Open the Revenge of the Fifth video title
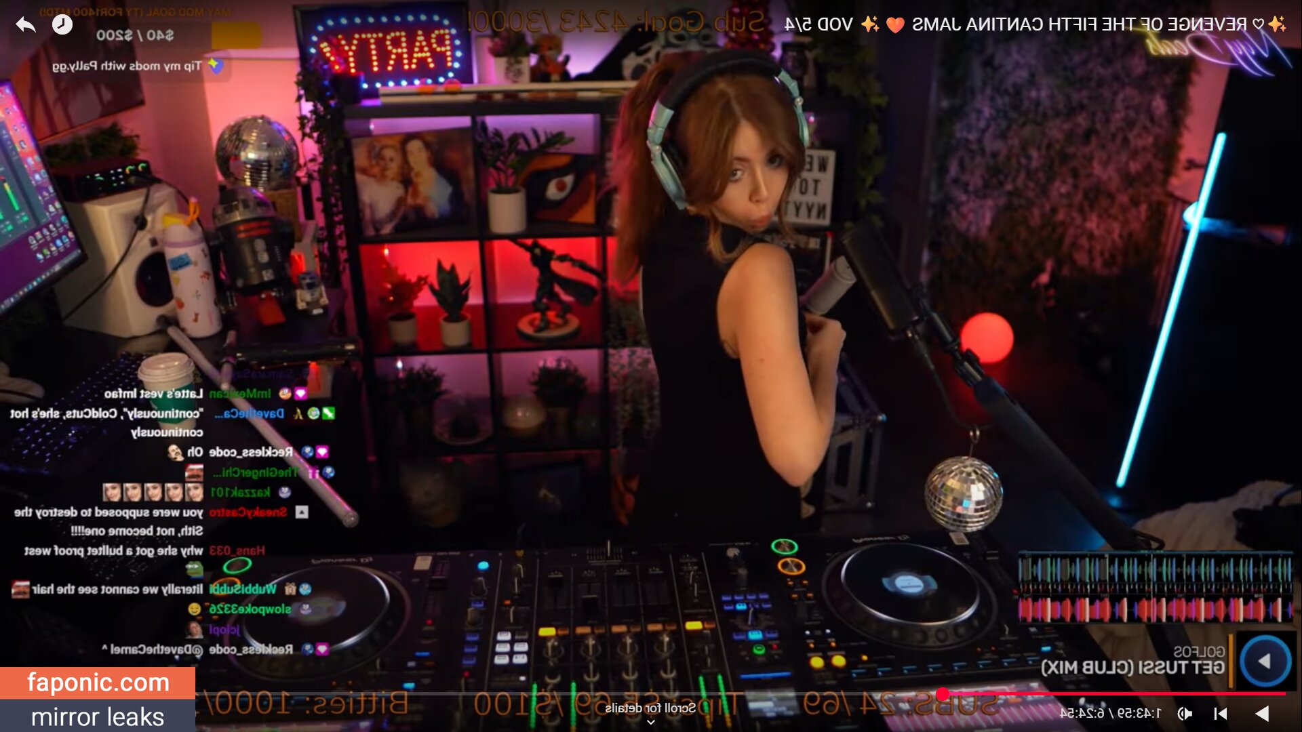The height and width of the screenshot is (732, 1302). [x=1035, y=24]
